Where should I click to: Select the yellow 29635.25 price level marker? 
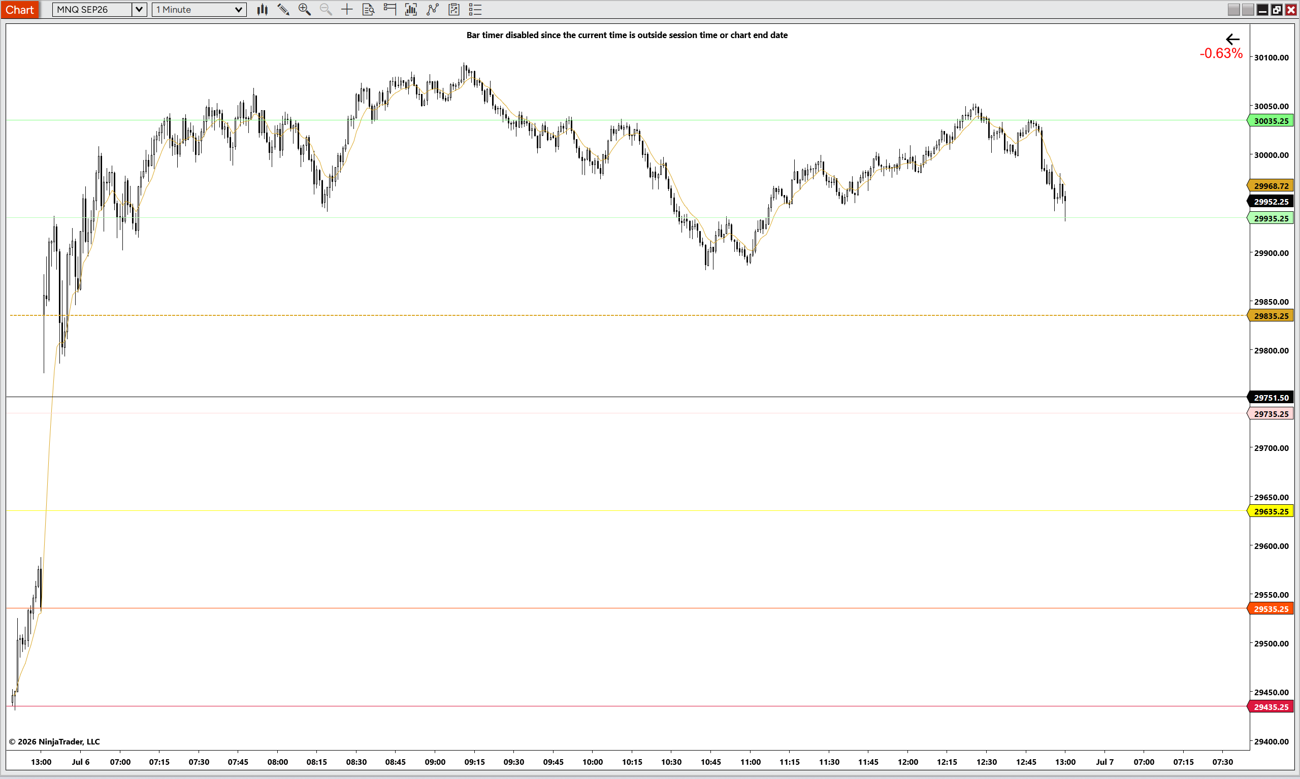coord(1271,511)
